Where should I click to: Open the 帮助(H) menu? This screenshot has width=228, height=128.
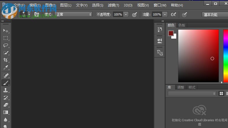pos(177,5)
